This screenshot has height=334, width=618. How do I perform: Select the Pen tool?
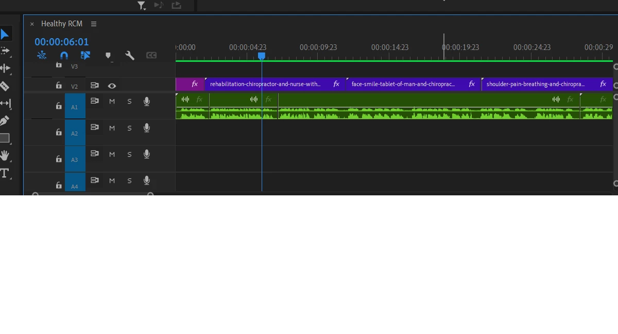point(5,121)
